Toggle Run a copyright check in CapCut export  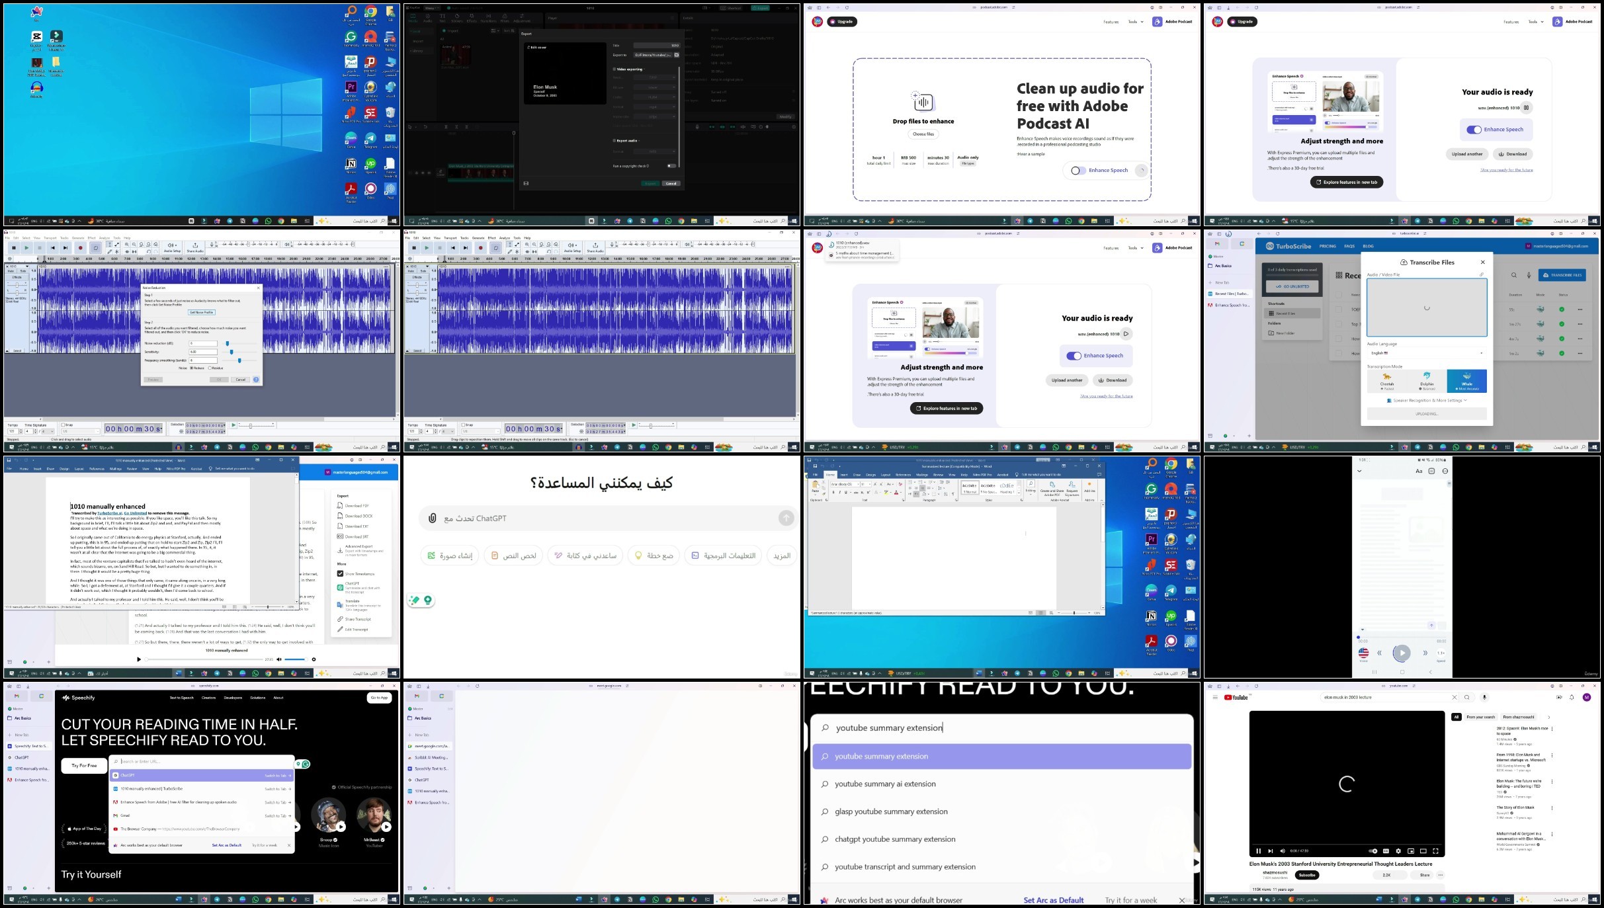tap(671, 166)
